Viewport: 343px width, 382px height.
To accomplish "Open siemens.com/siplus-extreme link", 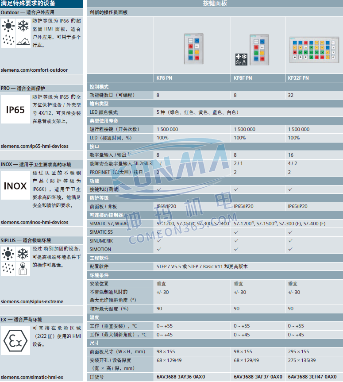I will 32,301.
